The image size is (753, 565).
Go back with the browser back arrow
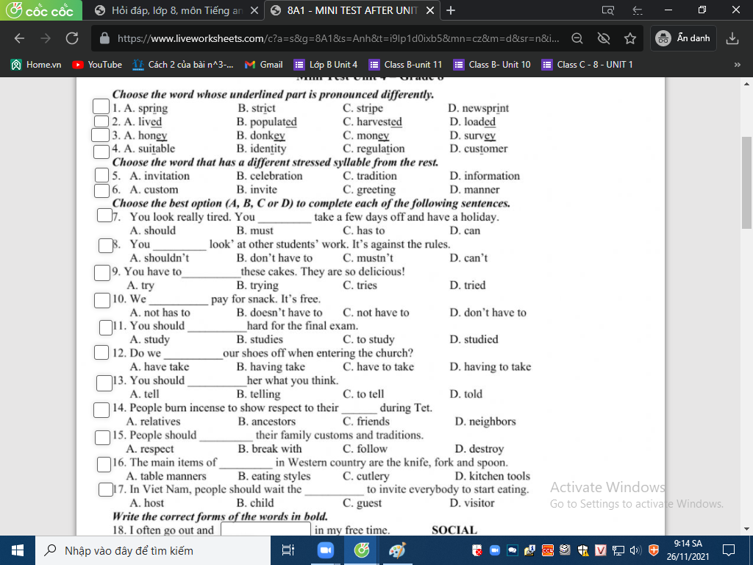pyautogui.click(x=20, y=38)
